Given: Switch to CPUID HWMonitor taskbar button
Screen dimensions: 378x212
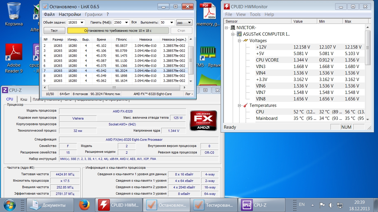Looking at the screenshot, I should (118, 205).
